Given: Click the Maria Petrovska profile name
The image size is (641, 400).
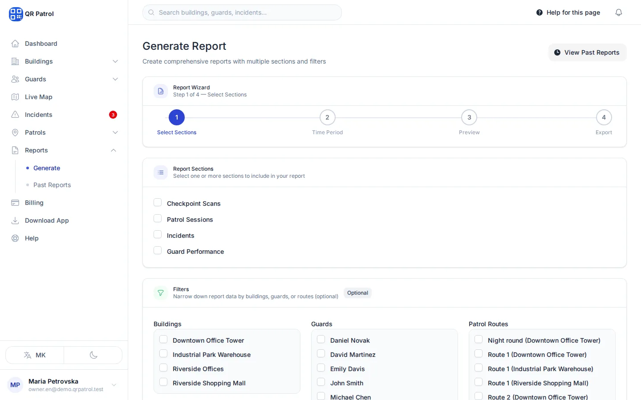Looking at the screenshot, I should tap(53, 381).
